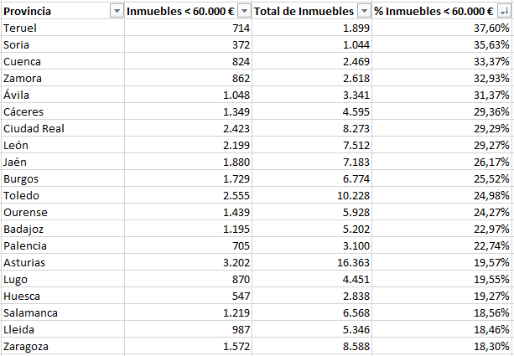Click the cell with value 987
This screenshot has width=514, height=356.
[x=188, y=329]
